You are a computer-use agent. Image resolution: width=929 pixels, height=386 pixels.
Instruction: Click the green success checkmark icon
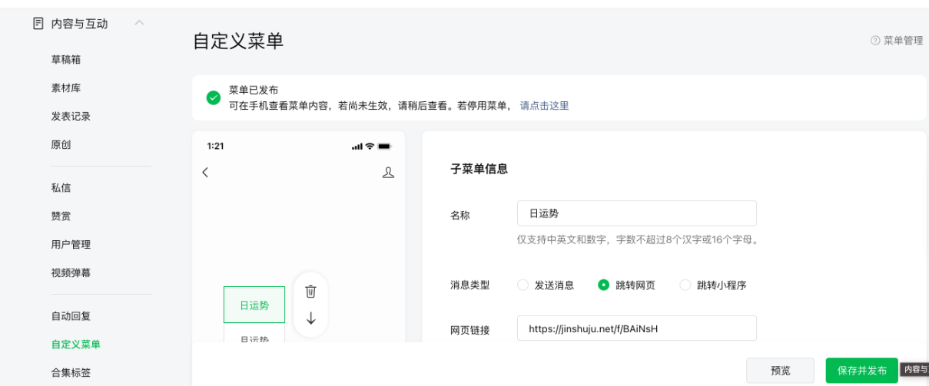pos(214,98)
